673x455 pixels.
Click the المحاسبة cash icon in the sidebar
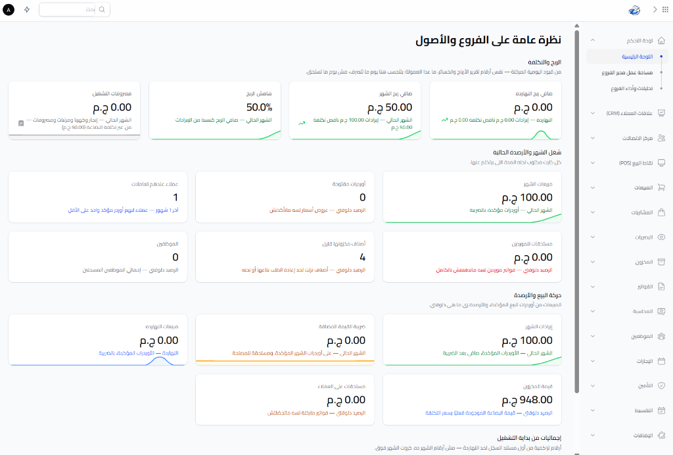[661, 311]
